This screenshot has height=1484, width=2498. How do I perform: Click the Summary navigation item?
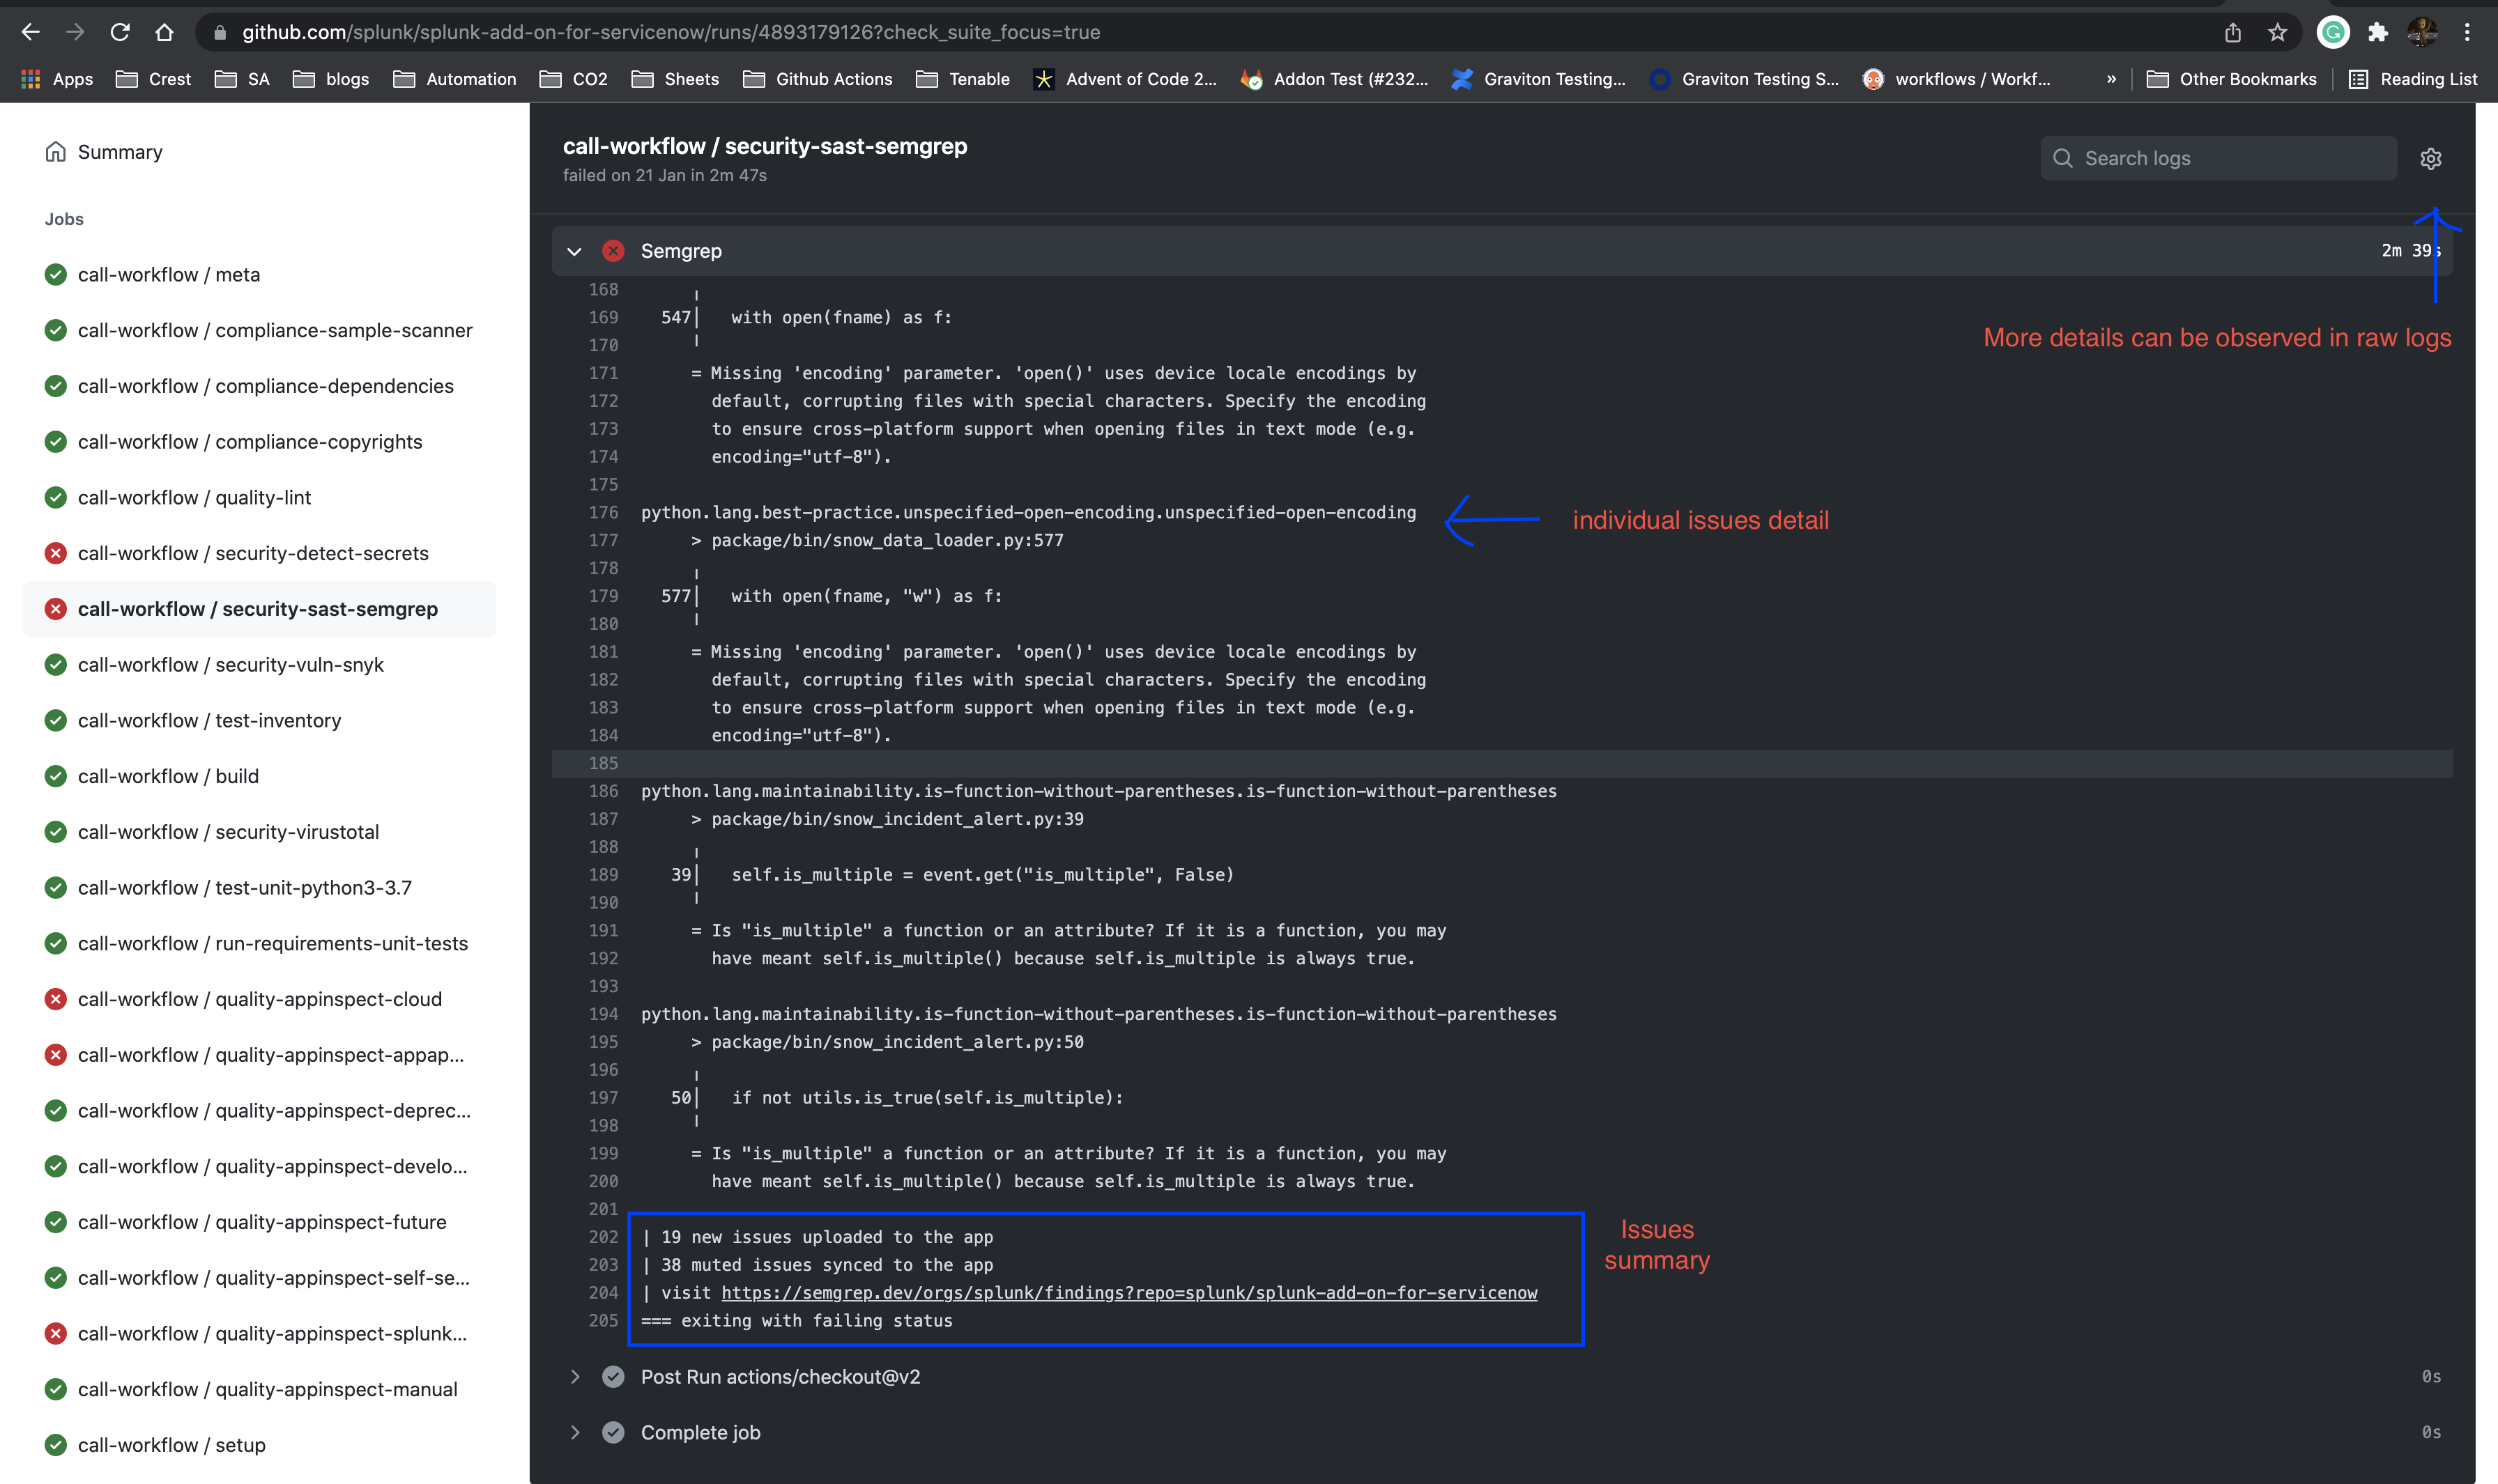tap(120, 152)
